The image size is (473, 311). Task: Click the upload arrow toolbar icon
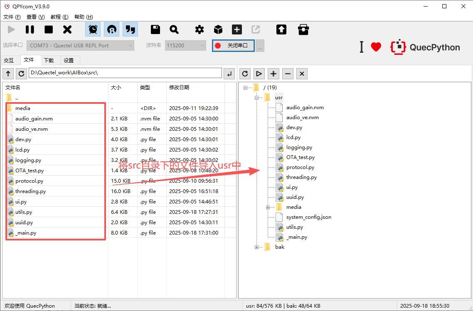[281, 29]
